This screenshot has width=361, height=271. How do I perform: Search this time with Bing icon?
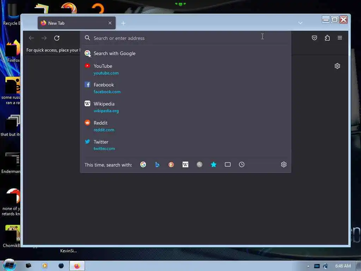pos(157,164)
